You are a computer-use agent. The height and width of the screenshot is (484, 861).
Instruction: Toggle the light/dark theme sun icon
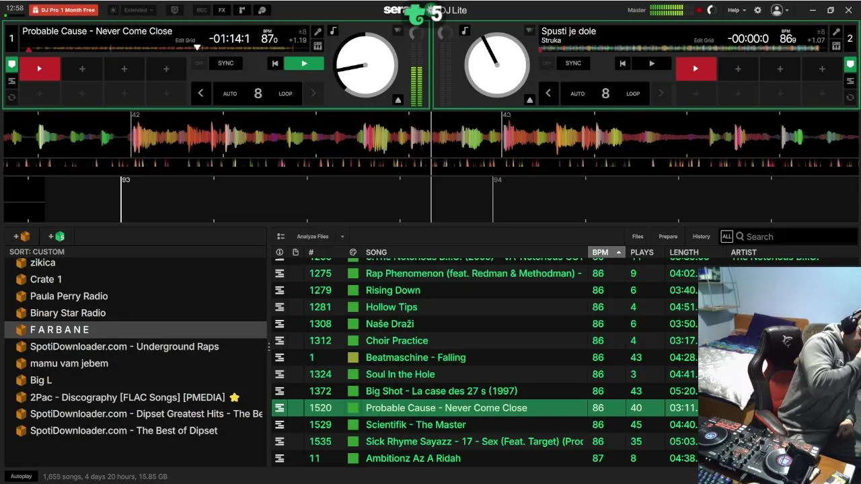[112, 10]
